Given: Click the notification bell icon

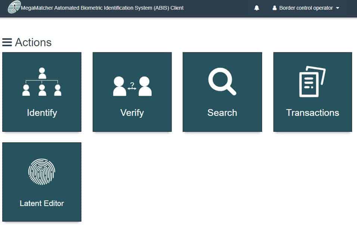Looking at the screenshot, I should pos(257,8).
